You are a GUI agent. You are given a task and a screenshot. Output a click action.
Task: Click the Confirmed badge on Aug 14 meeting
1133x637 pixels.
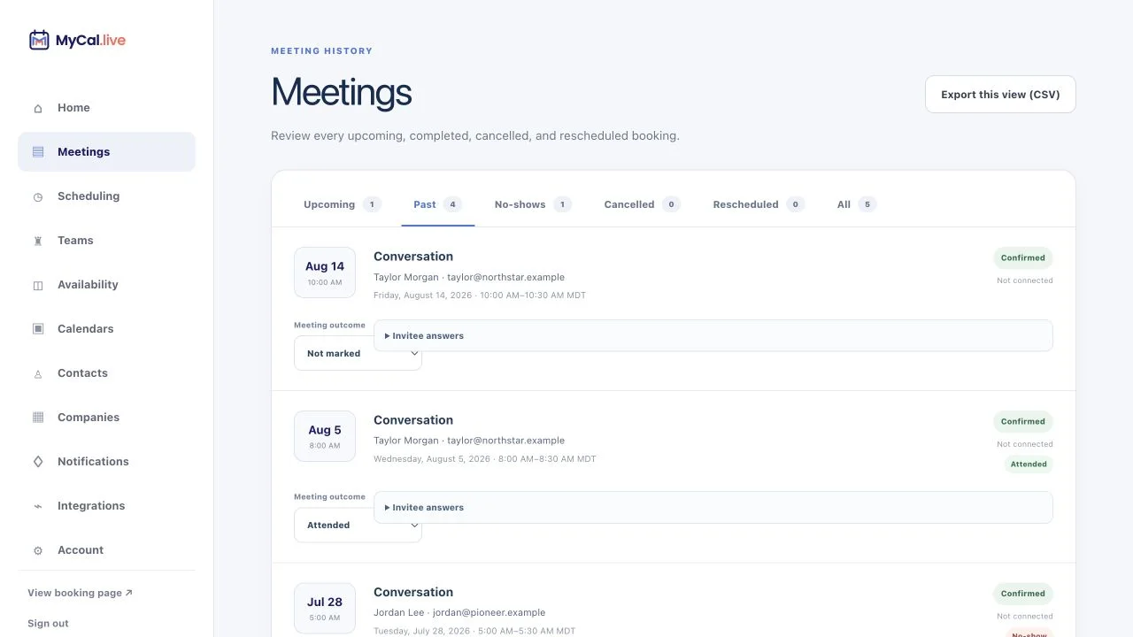(1023, 257)
